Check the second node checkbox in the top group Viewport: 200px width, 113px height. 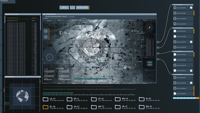pos(175,13)
